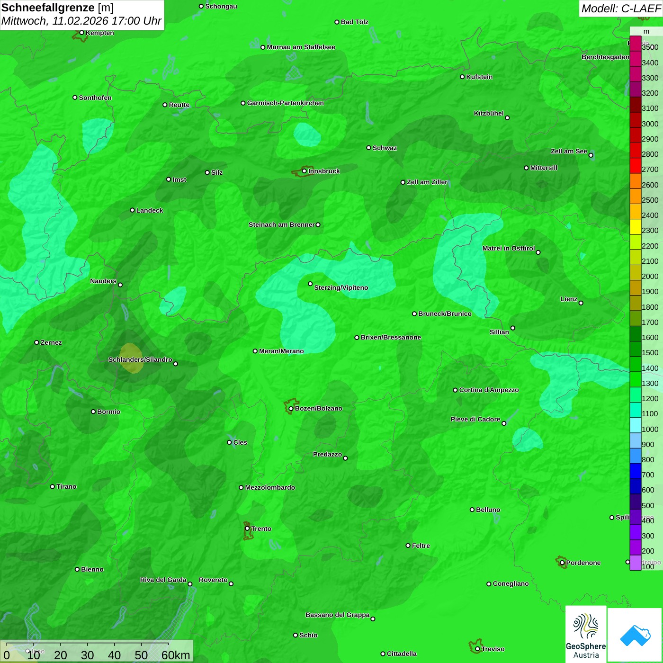Click the Nauders location dot
The width and height of the screenshot is (663, 663).
coord(120,285)
